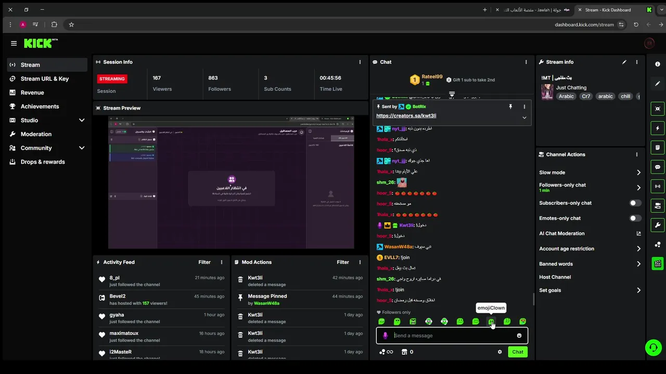The height and width of the screenshot is (374, 666).
Task: Click the Kick logo
Action: coord(41,43)
